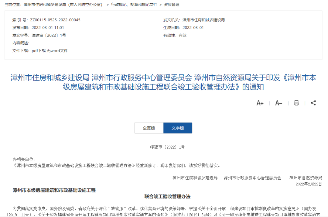Open the share icon options
Viewport: 328px width, 217px height.
click(x=313, y=103)
